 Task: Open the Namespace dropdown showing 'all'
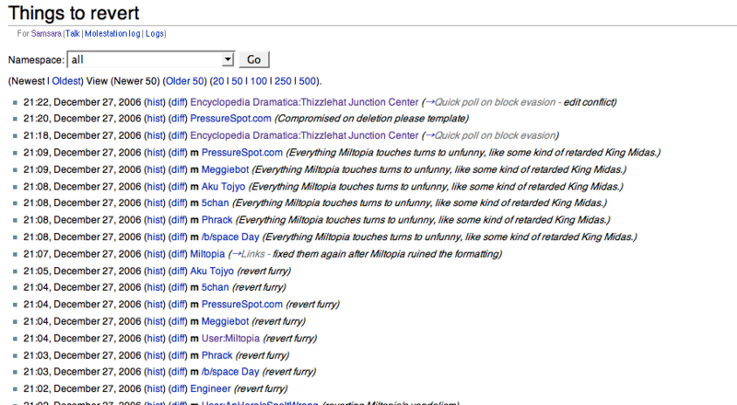152,59
